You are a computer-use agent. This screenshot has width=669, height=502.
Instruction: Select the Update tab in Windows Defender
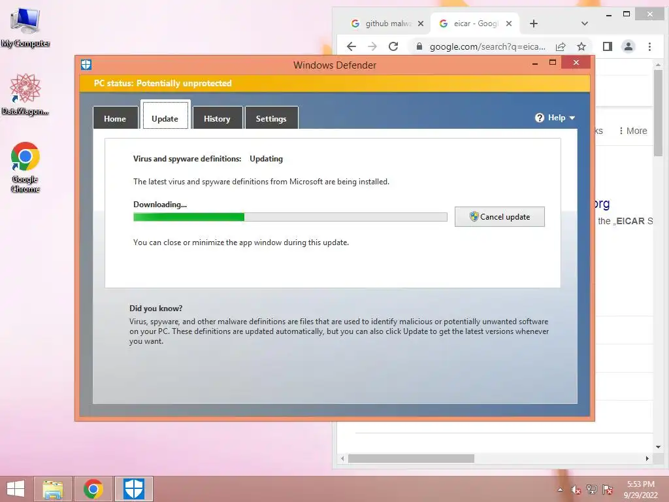point(165,116)
